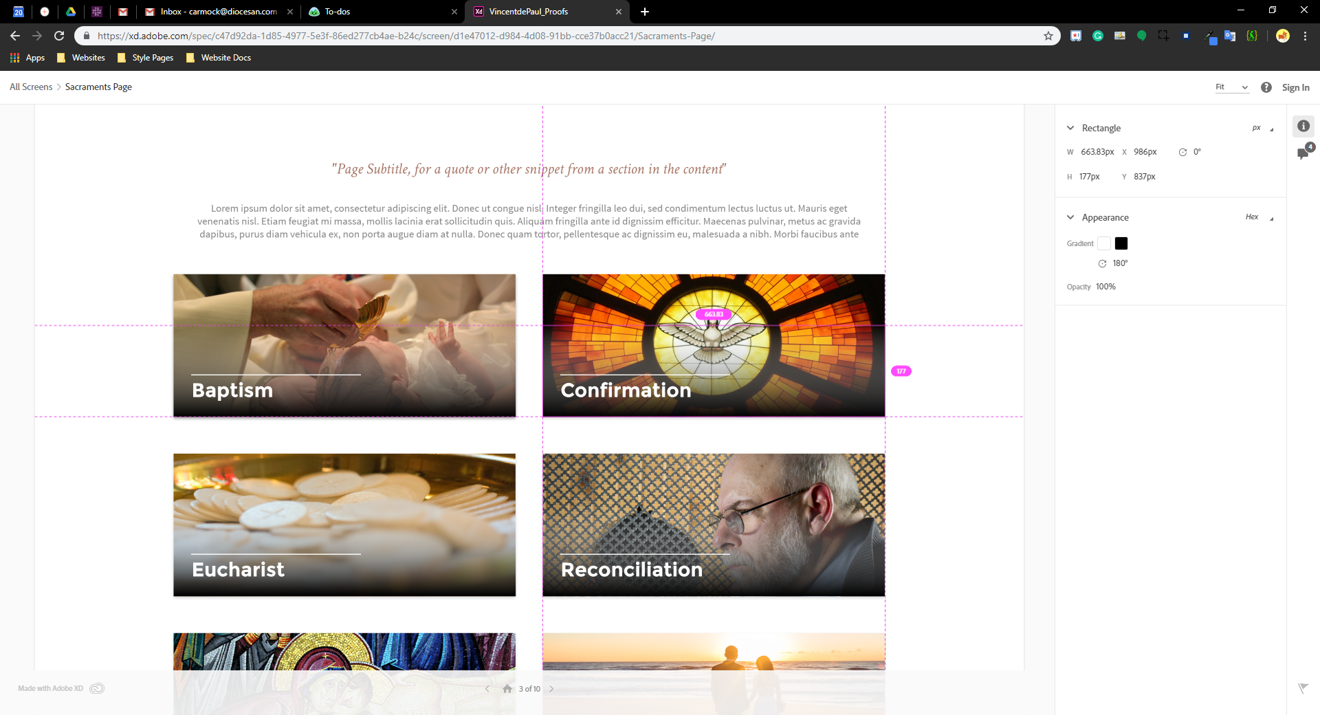Collapse the Appearance section
The width and height of the screenshot is (1320, 715).
1070,217
